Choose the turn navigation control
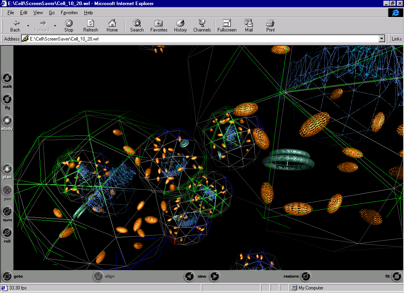This screenshot has width=404, height=293. coord(7,212)
